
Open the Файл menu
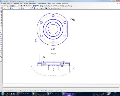(x=5, y=3)
